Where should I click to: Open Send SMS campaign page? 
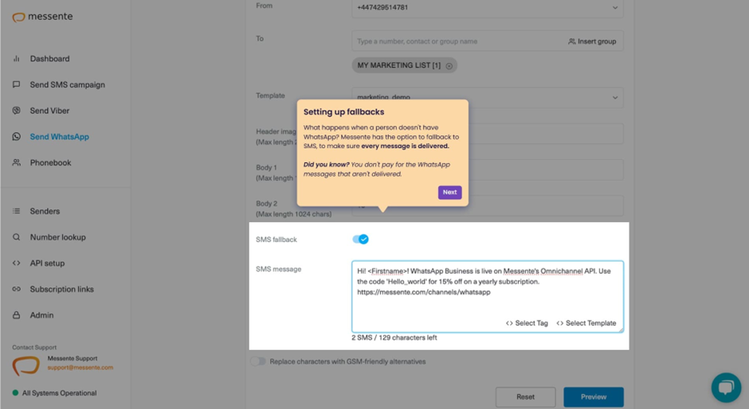68,84
